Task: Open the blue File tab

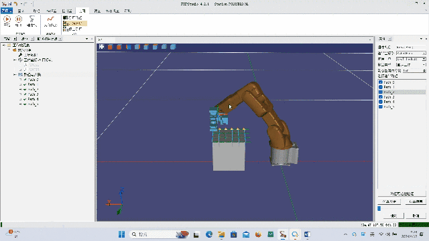Action: [x=7, y=11]
